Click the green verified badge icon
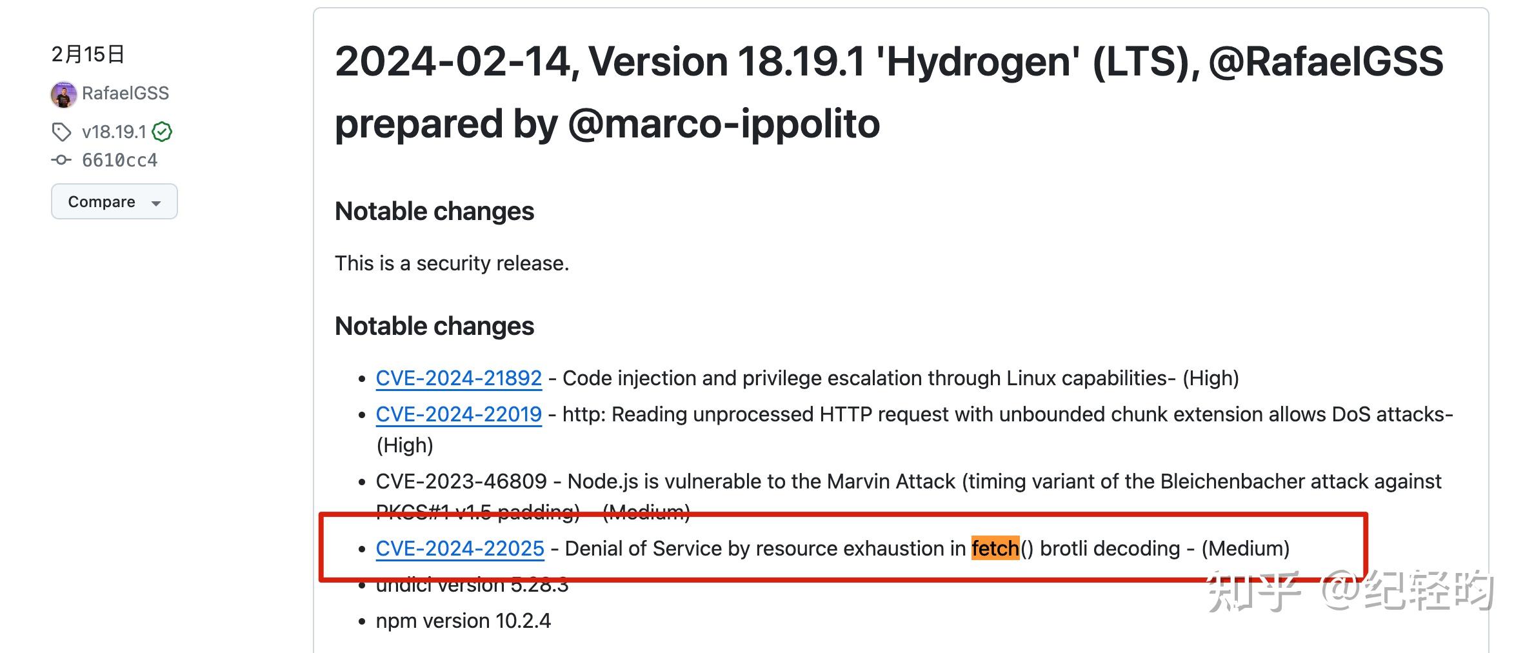1534x653 pixels. 162,132
